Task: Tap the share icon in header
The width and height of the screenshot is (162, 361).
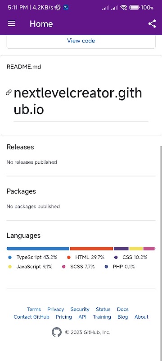Action: pyautogui.click(x=152, y=23)
